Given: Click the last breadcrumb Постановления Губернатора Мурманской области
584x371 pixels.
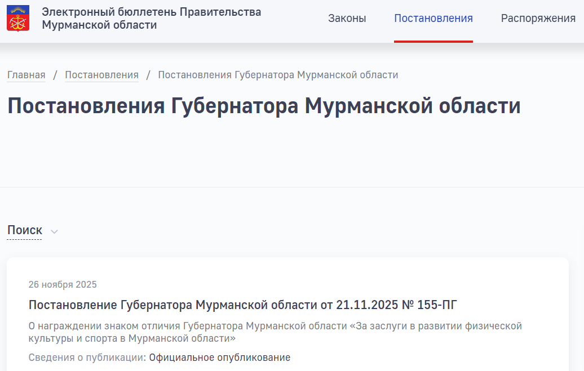Looking at the screenshot, I should [x=278, y=75].
